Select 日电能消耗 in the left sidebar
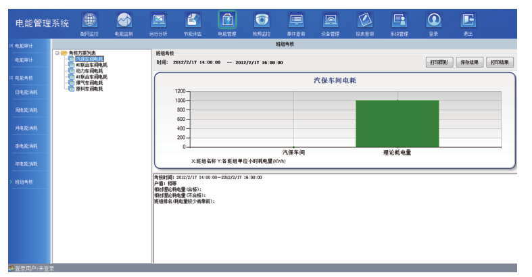This screenshot has height=277, width=532. (x=26, y=92)
